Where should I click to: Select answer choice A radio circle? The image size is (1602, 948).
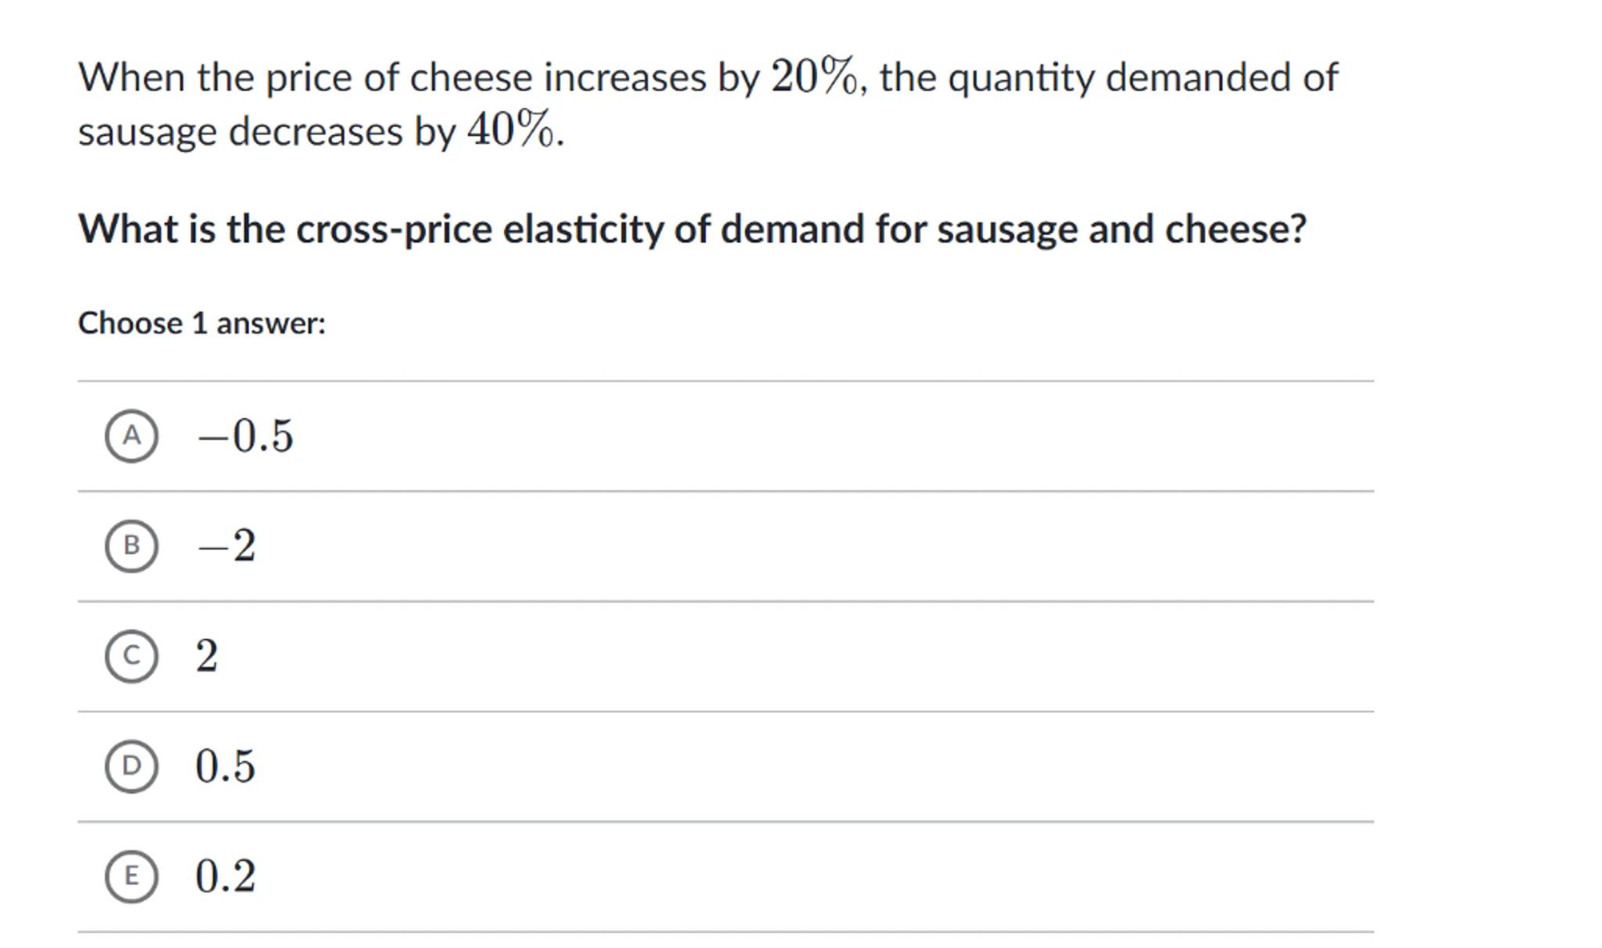[x=131, y=435]
